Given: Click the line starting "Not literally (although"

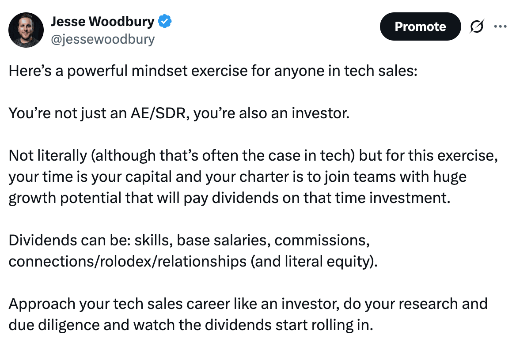Looking at the screenshot, I should point(254,156).
